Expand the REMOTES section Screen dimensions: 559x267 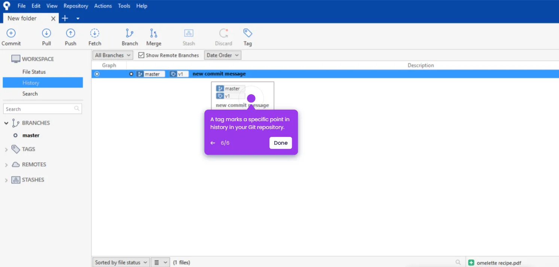click(6, 165)
